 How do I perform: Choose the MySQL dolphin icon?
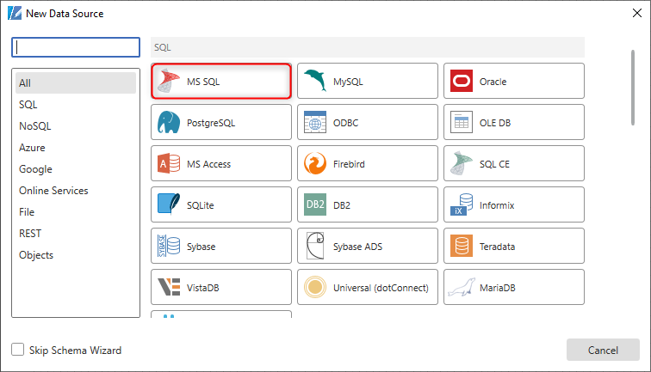315,81
